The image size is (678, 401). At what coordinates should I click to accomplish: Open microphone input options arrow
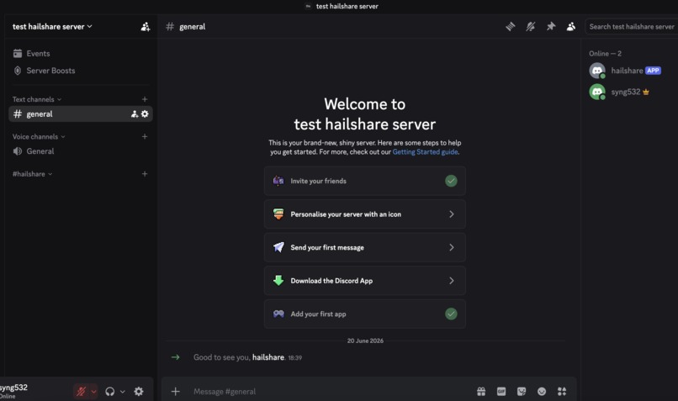(x=93, y=392)
